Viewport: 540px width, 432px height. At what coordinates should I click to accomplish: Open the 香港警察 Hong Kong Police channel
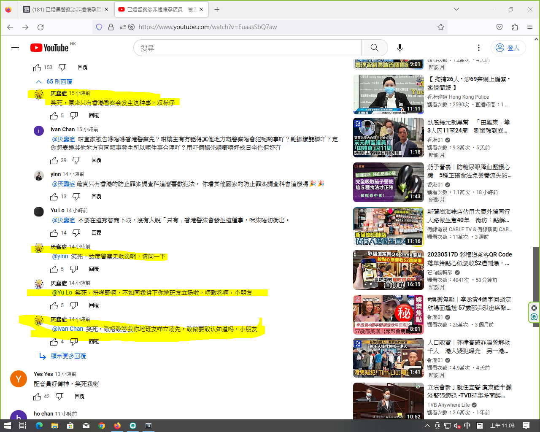[458, 97]
